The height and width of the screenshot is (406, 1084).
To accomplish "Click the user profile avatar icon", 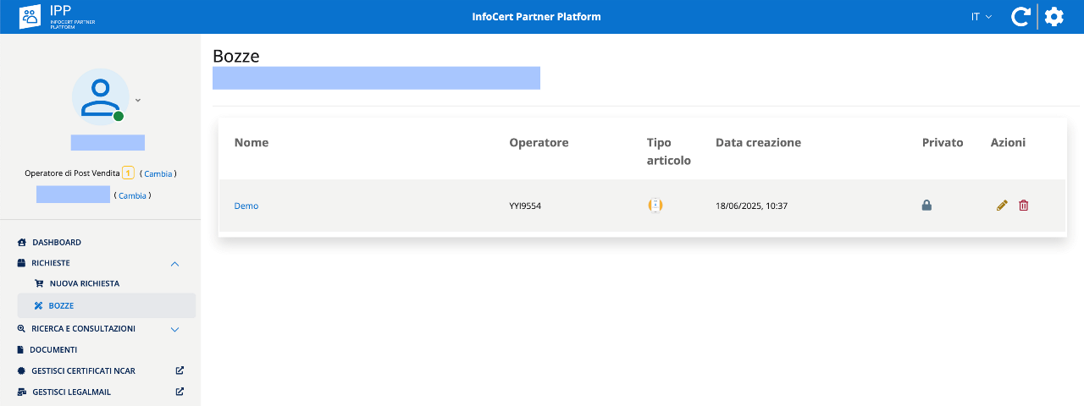I will [100, 96].
